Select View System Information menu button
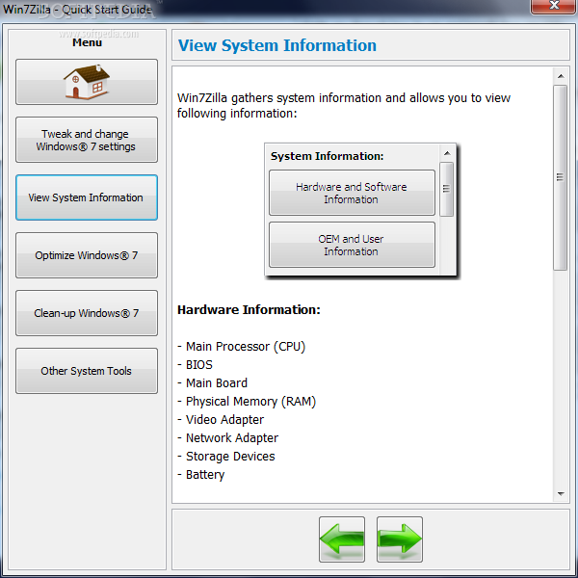The width and height of the screenshot is (578, 578). [x=87, y=197]
